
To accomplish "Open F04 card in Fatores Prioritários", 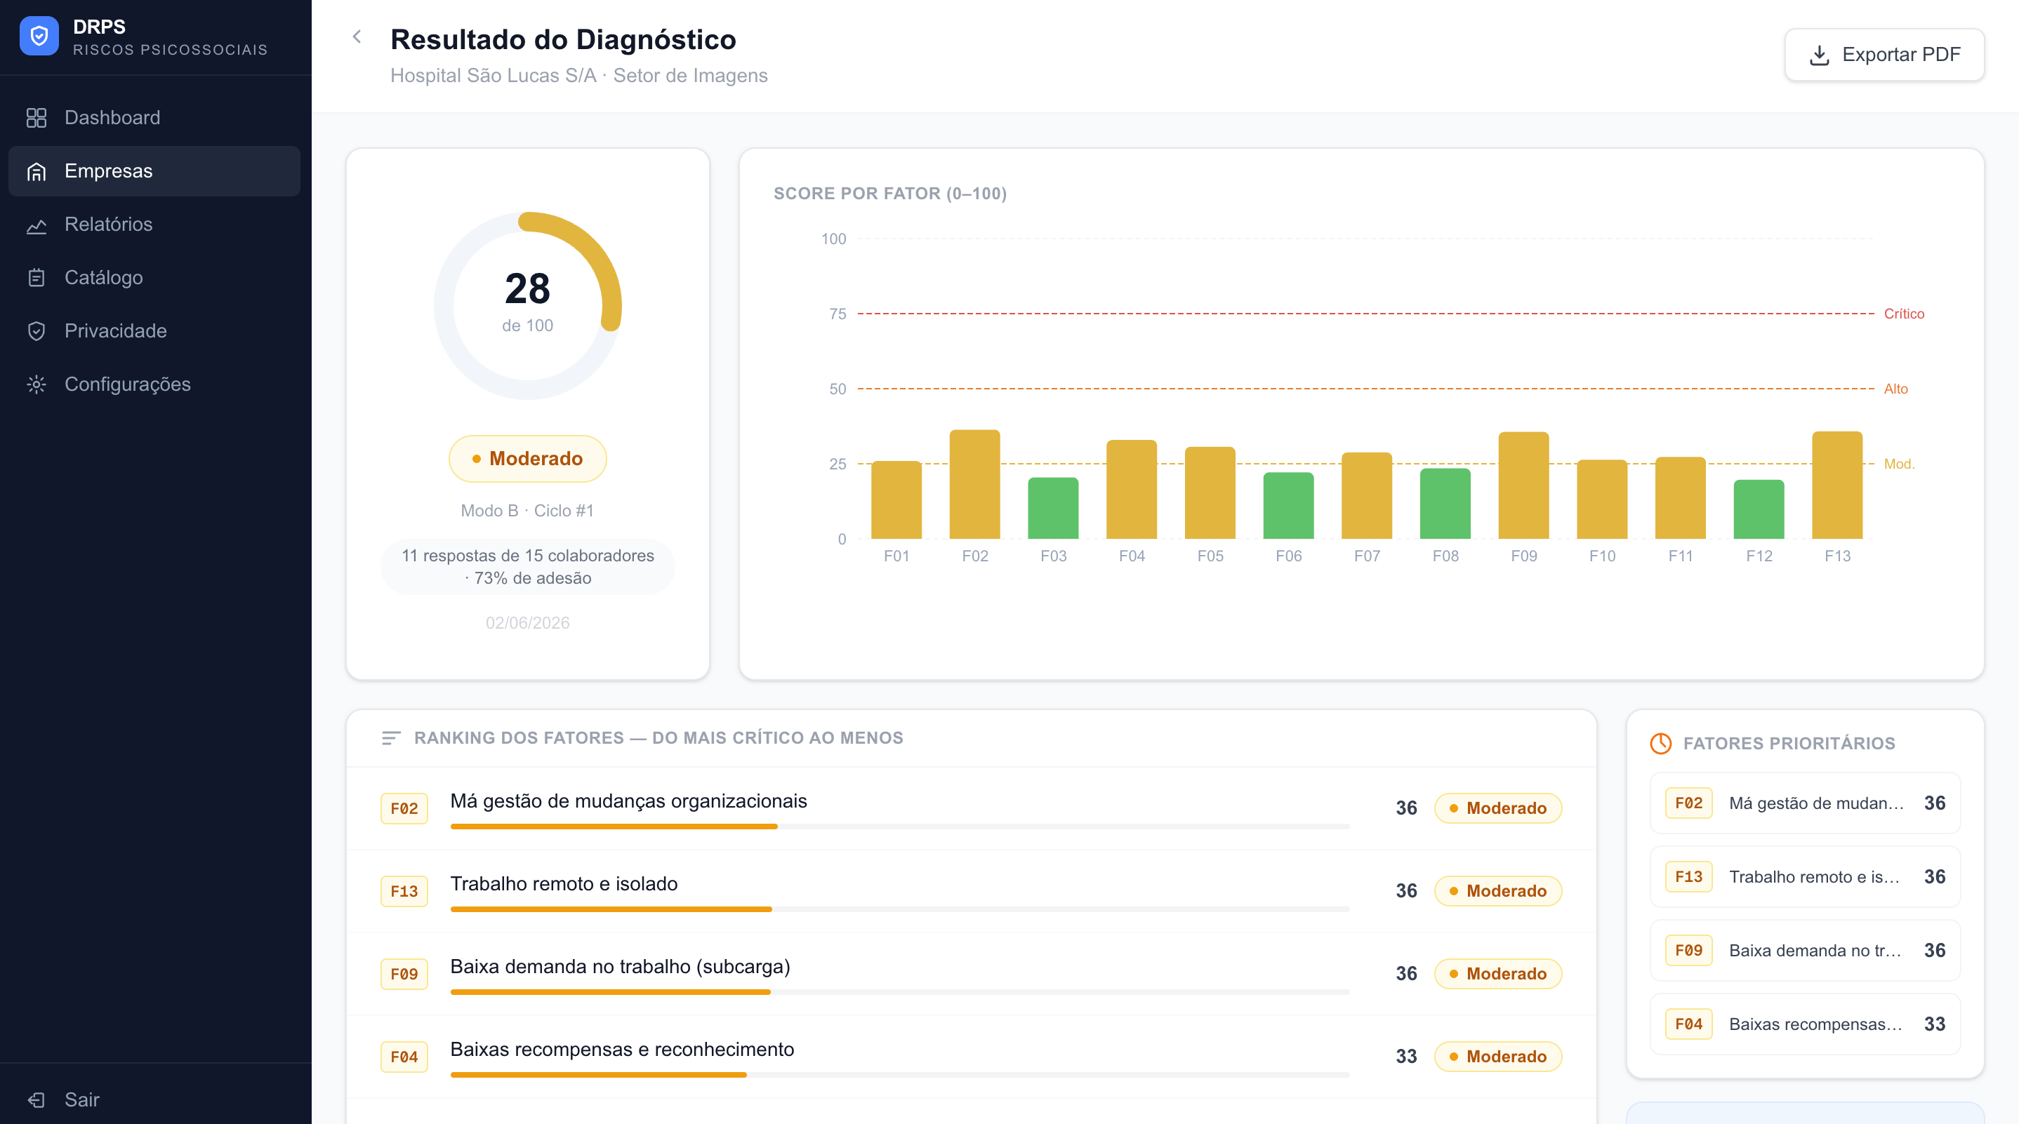I will click(1805, 1024).
